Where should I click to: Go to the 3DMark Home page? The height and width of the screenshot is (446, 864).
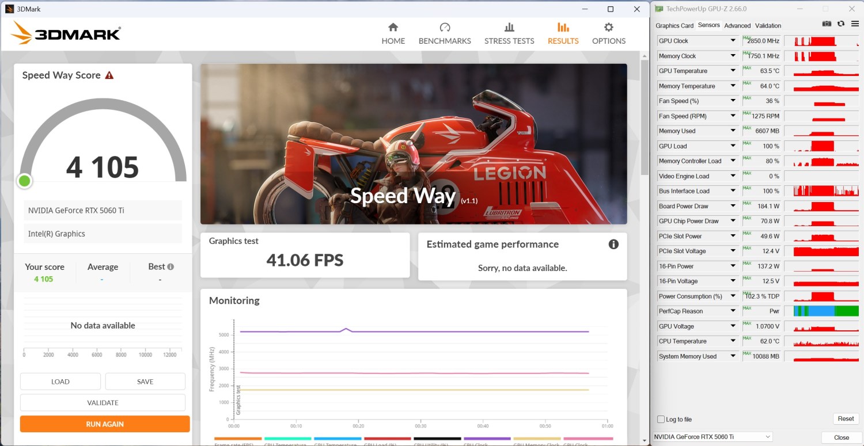[393, 34]
